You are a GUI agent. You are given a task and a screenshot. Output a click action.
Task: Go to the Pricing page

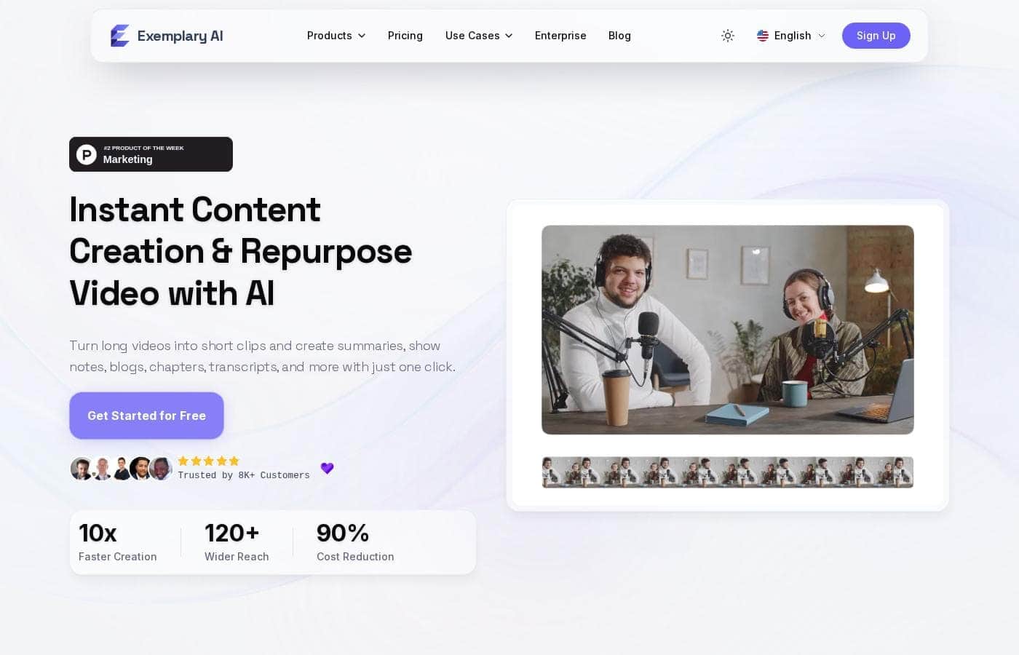pyautogui.click(x=405, y=36)
